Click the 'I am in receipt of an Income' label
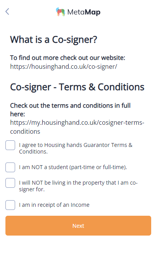The width and height of the screenshot is (157, 255). [54, 205]
